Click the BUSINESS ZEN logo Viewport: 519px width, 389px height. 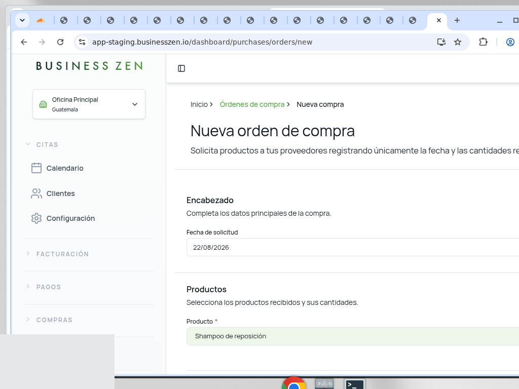click(x=89, y=66)
